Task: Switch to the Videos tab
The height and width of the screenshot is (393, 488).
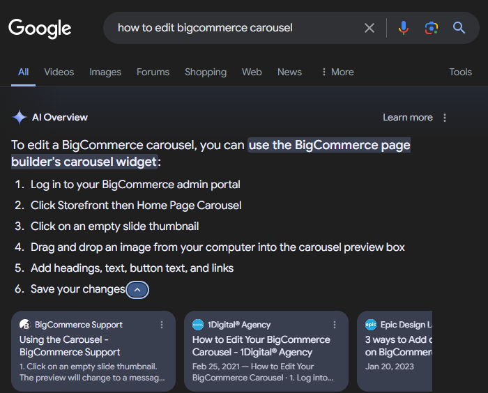Action: tap(59, 72)
